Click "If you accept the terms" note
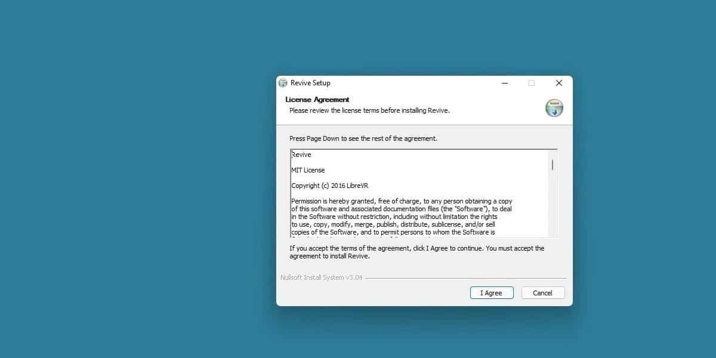 [417, 252]
